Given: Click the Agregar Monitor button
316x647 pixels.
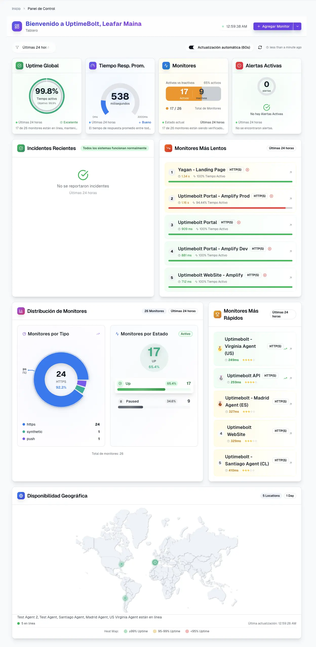Looking at the screenshot, I should coord(273,26).
